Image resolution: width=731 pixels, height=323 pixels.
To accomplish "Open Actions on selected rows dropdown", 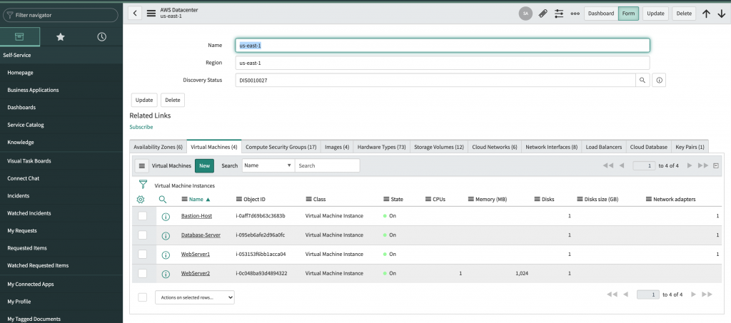I will coord(195,297).
